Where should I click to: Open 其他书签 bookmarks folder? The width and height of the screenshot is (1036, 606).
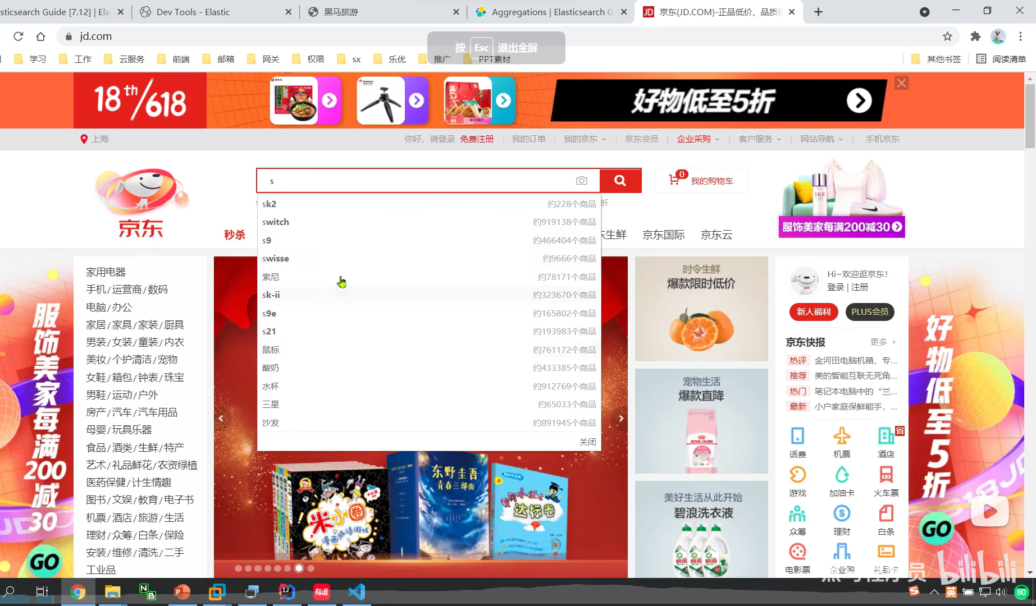pos(936,59)
